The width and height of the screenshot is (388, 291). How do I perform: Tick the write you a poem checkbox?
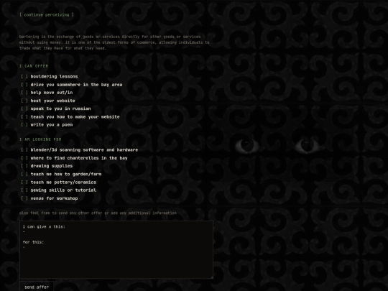point(24,125)
